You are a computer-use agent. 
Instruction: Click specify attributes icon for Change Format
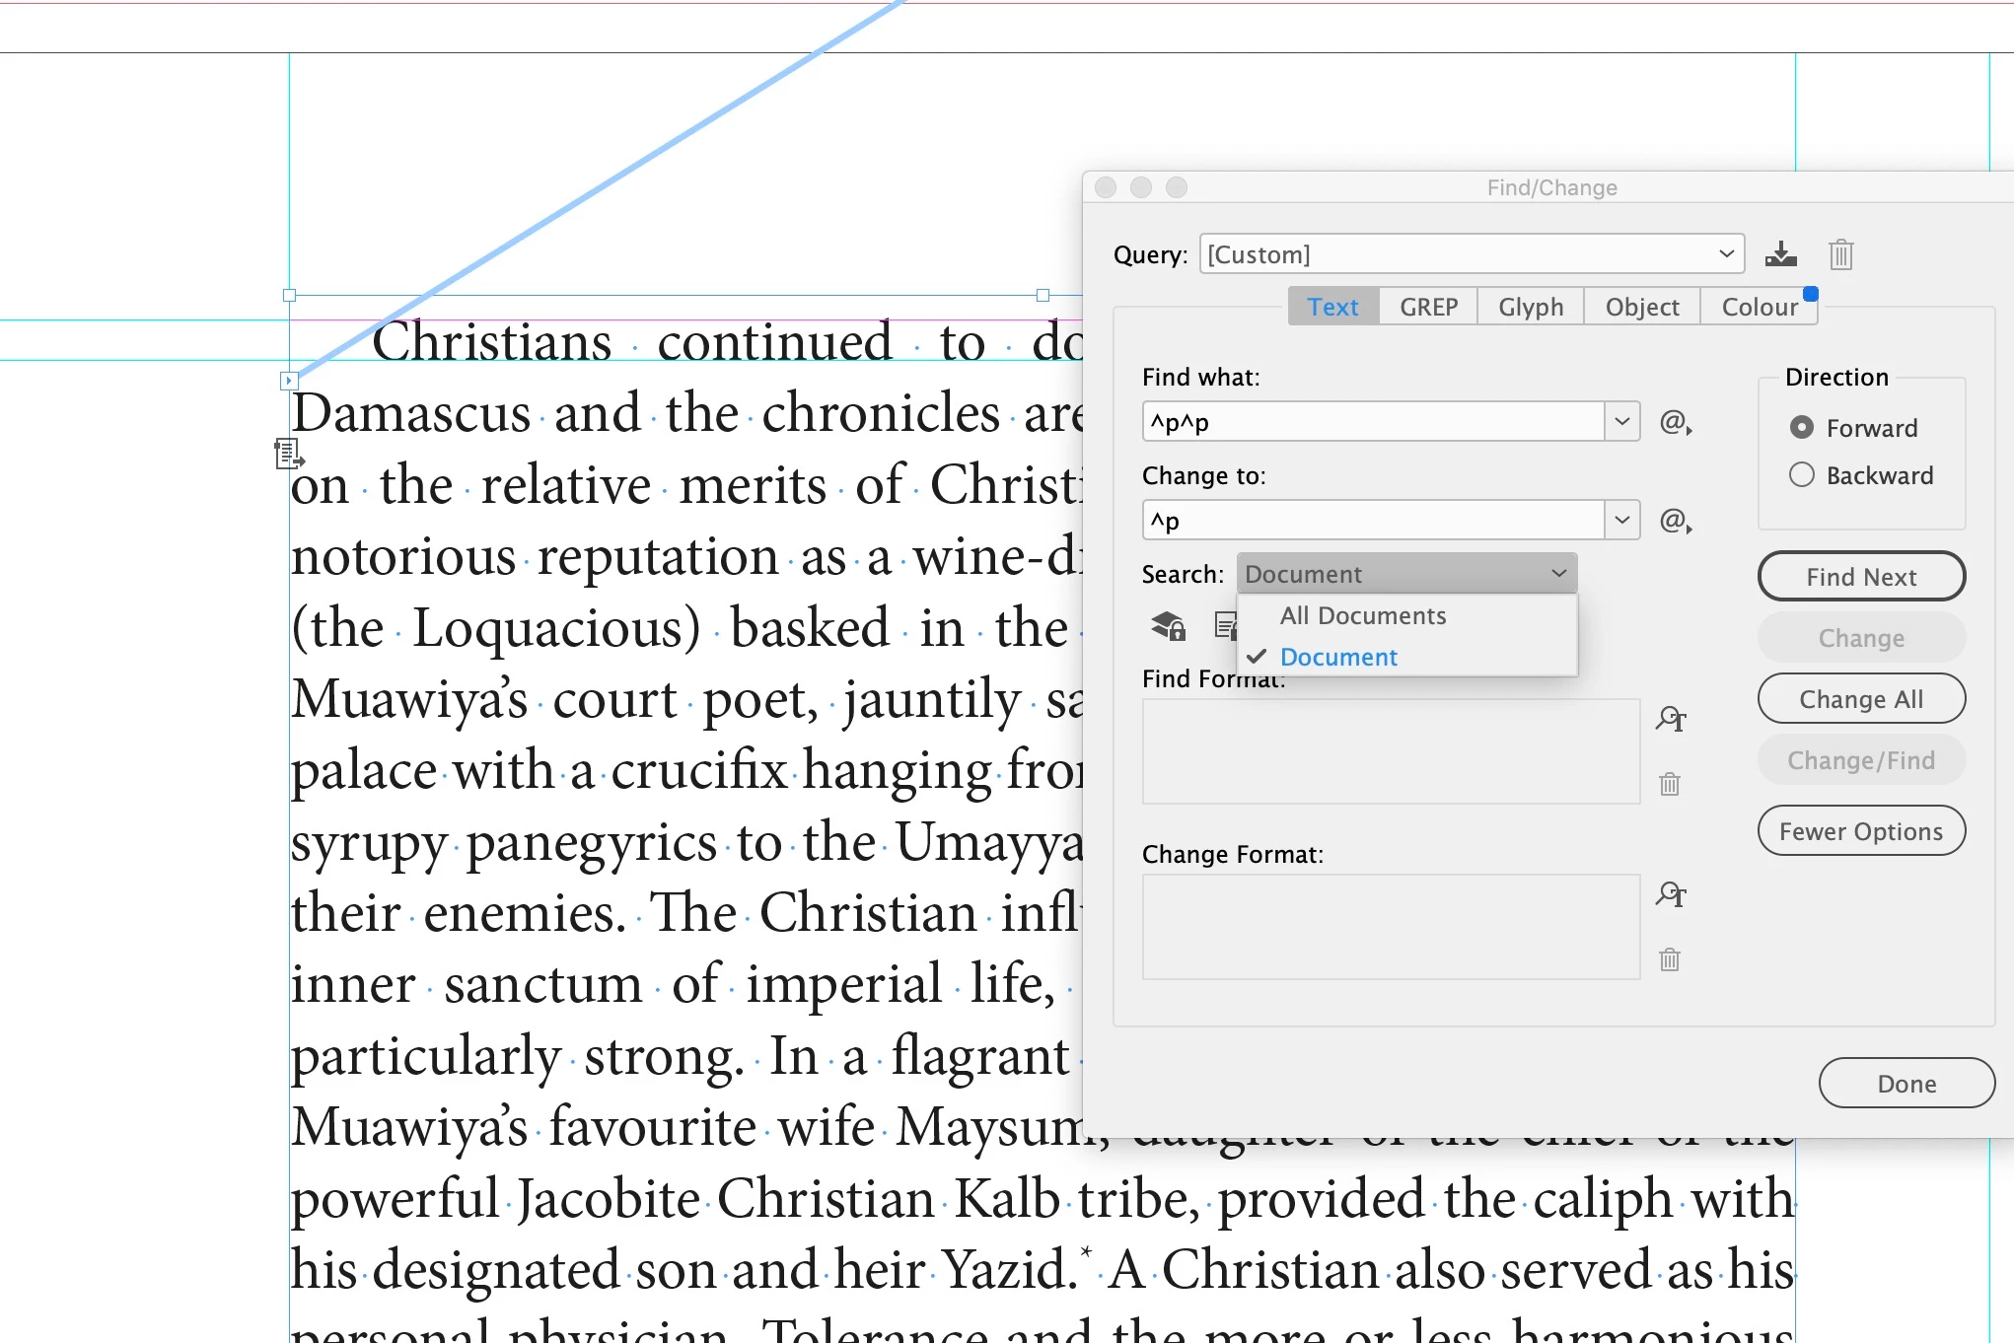coord(1670,894)
